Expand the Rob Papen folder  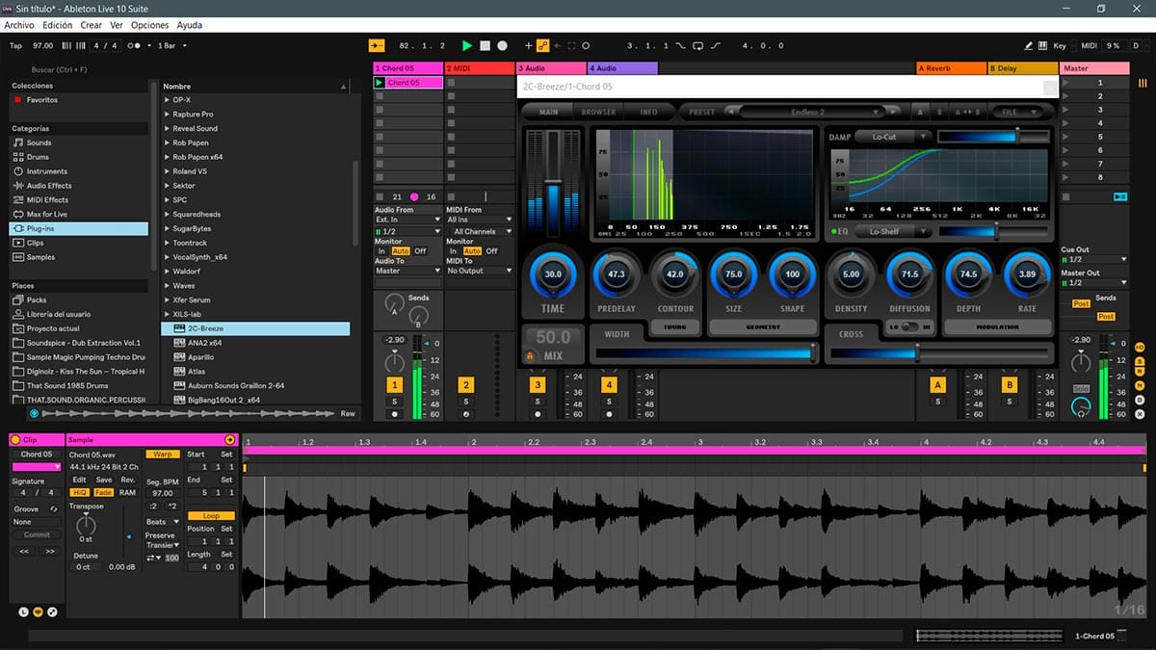point(168,143)
